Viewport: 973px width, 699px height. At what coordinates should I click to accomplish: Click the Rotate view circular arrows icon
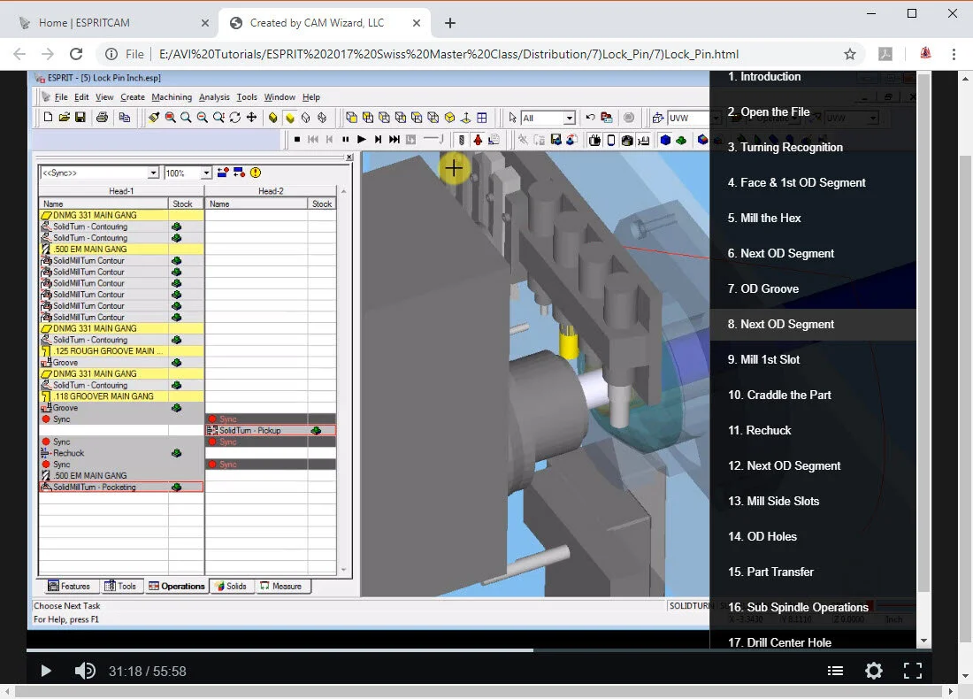pos(234,118)
